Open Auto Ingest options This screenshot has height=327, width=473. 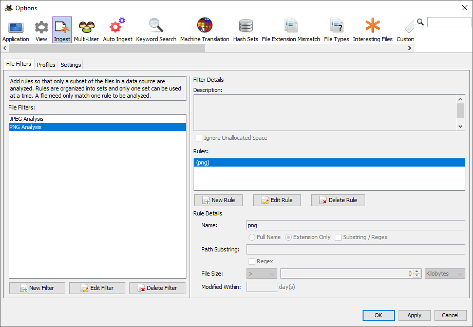(x=117, y=30)
